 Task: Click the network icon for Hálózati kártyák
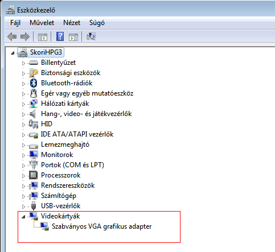(34, 104)
